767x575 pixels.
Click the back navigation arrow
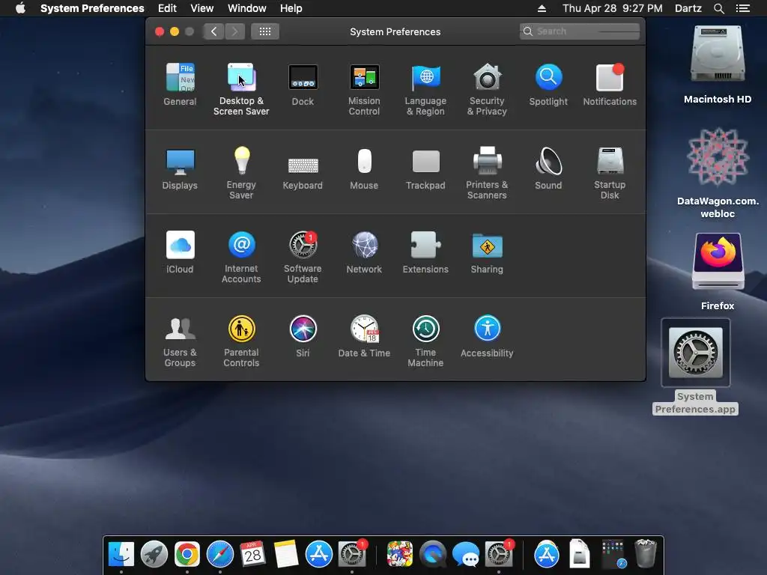[213, 31]
